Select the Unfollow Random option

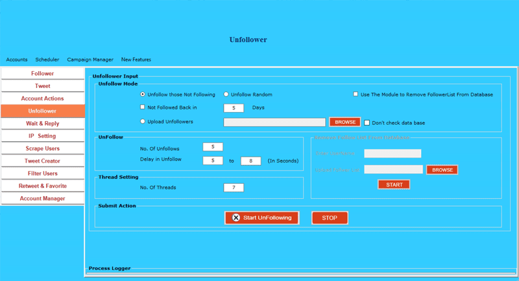pyautogui.click(x=226, y=95)
